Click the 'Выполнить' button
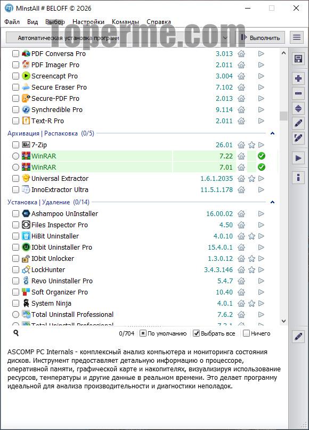Screen dimensions: 309x430 pos(260,37)
